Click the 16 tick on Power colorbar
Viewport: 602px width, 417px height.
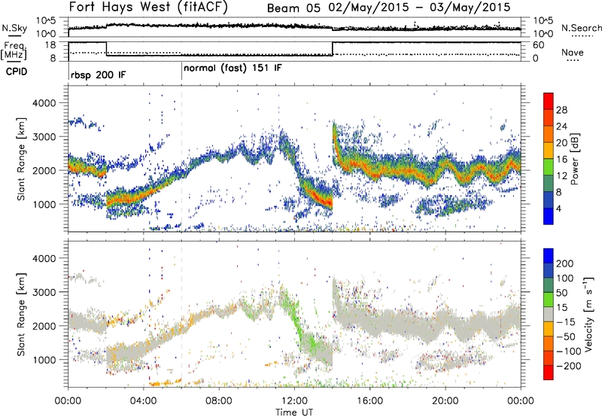561,160
